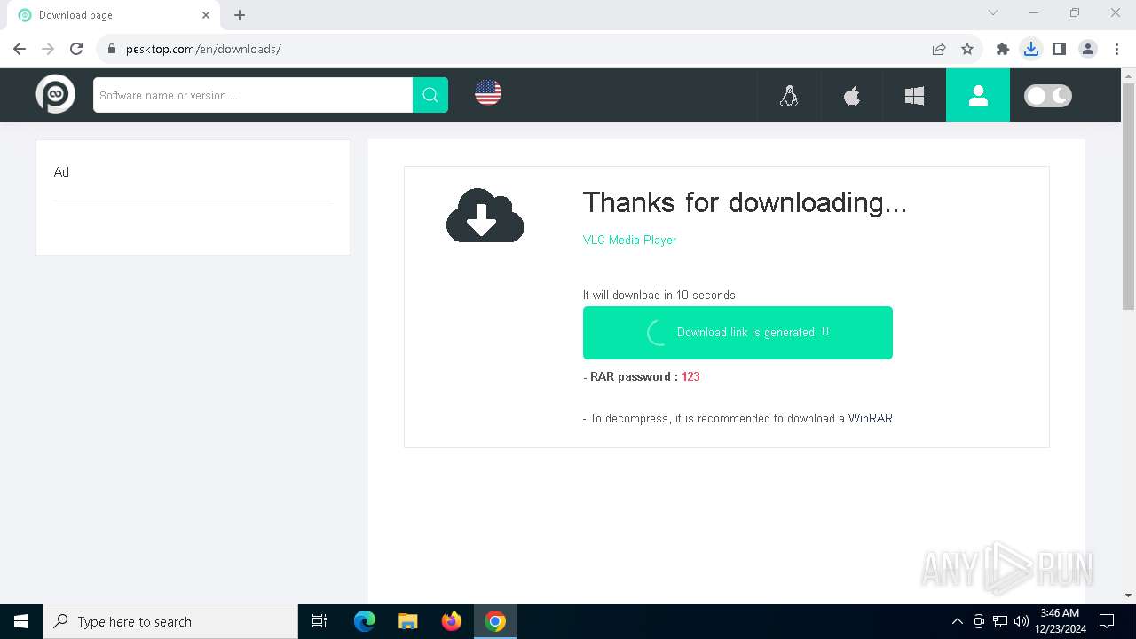Launch Firefox from taskbar

(x=452, y=621)
